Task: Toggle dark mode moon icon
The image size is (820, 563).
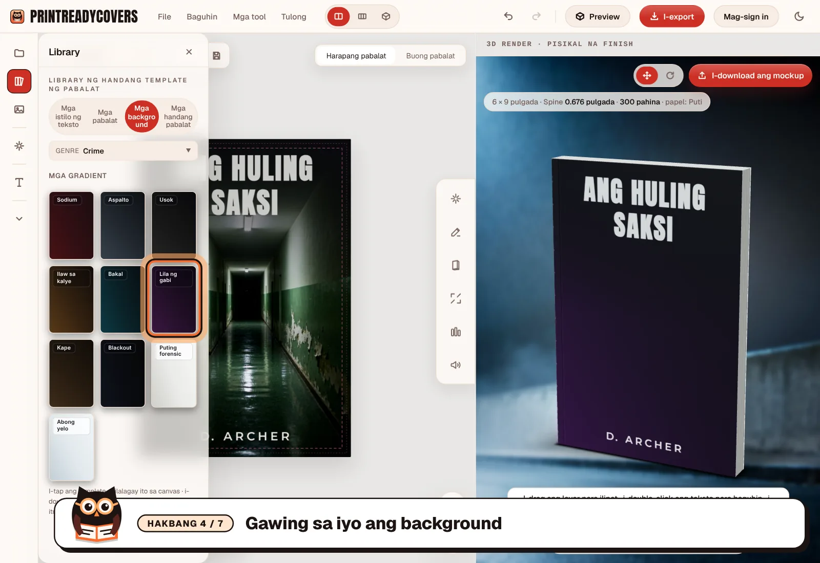Action: [799, 16]
